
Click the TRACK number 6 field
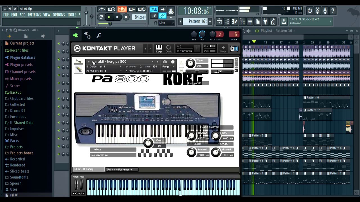click(x=234, y=35)
